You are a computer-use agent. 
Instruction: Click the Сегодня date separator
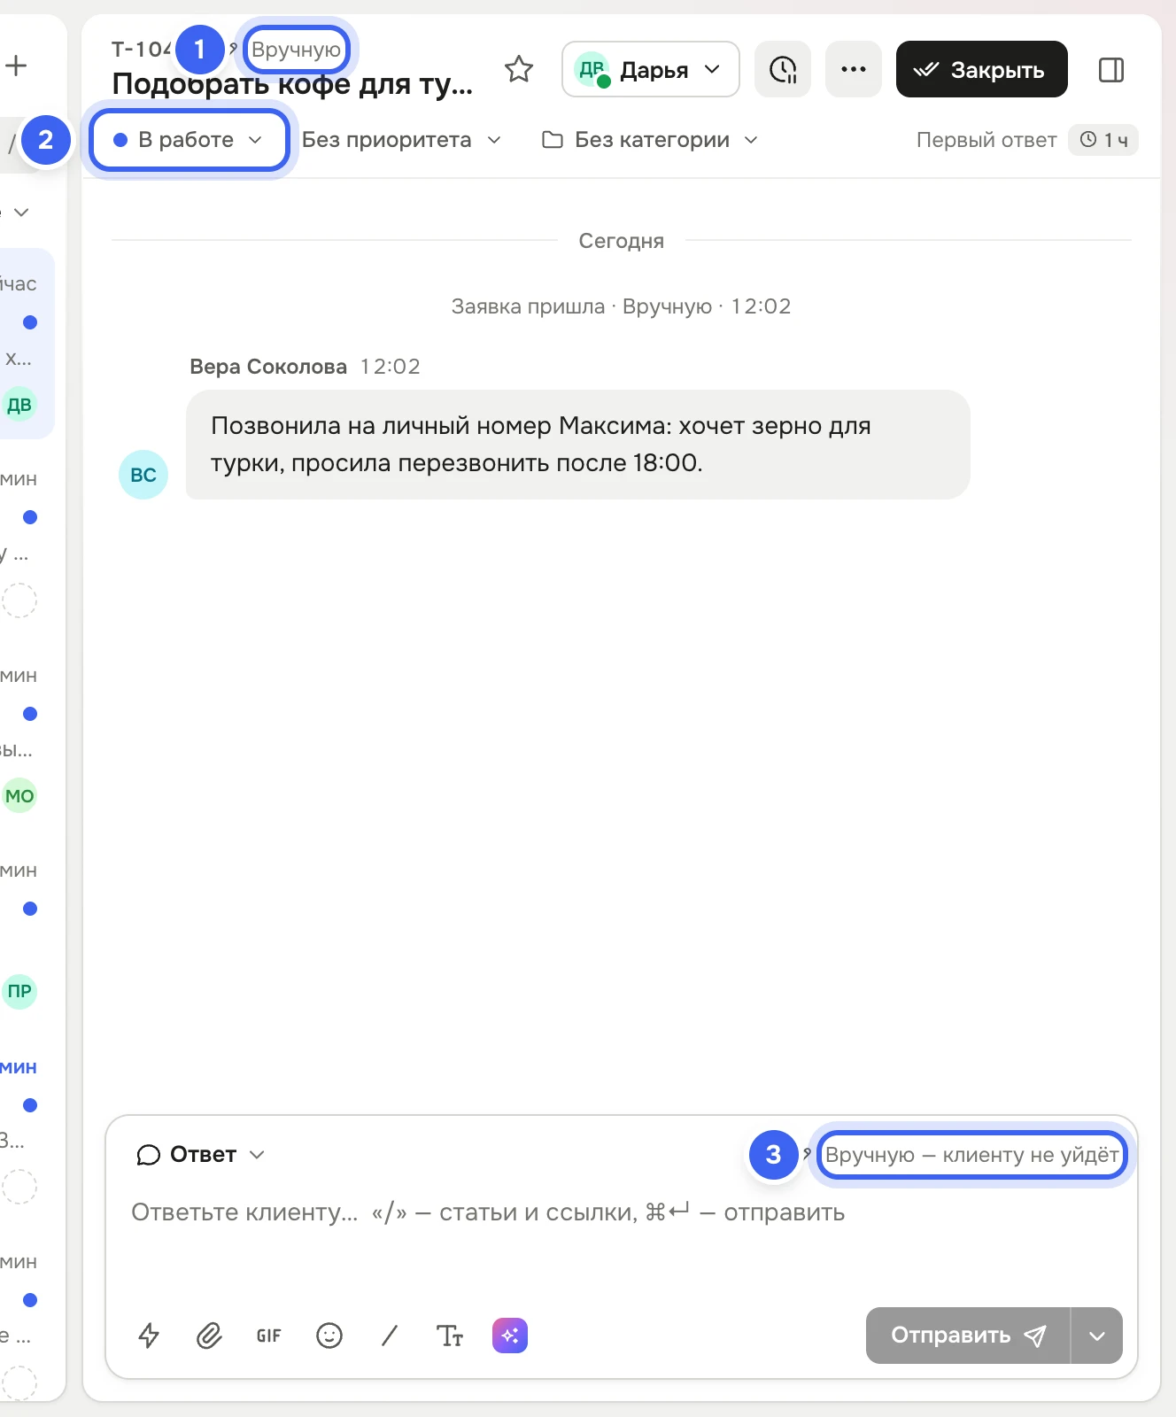(x=621, y=241)
